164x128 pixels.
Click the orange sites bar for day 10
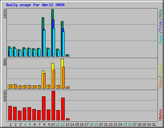coord(54,79)
